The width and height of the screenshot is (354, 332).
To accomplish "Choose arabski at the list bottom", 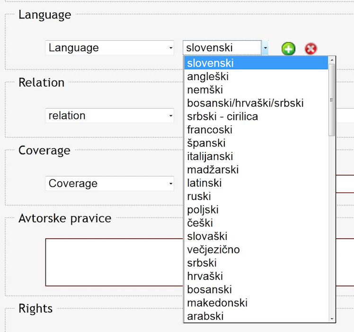I will [205, 316].
